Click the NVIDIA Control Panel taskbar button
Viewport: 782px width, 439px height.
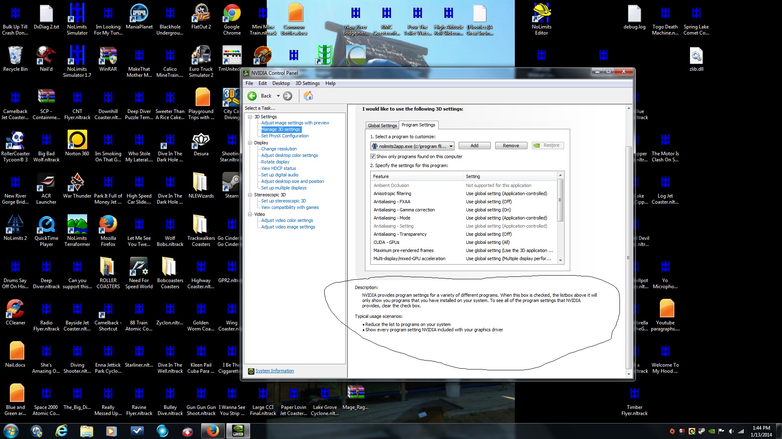[238, 431]
